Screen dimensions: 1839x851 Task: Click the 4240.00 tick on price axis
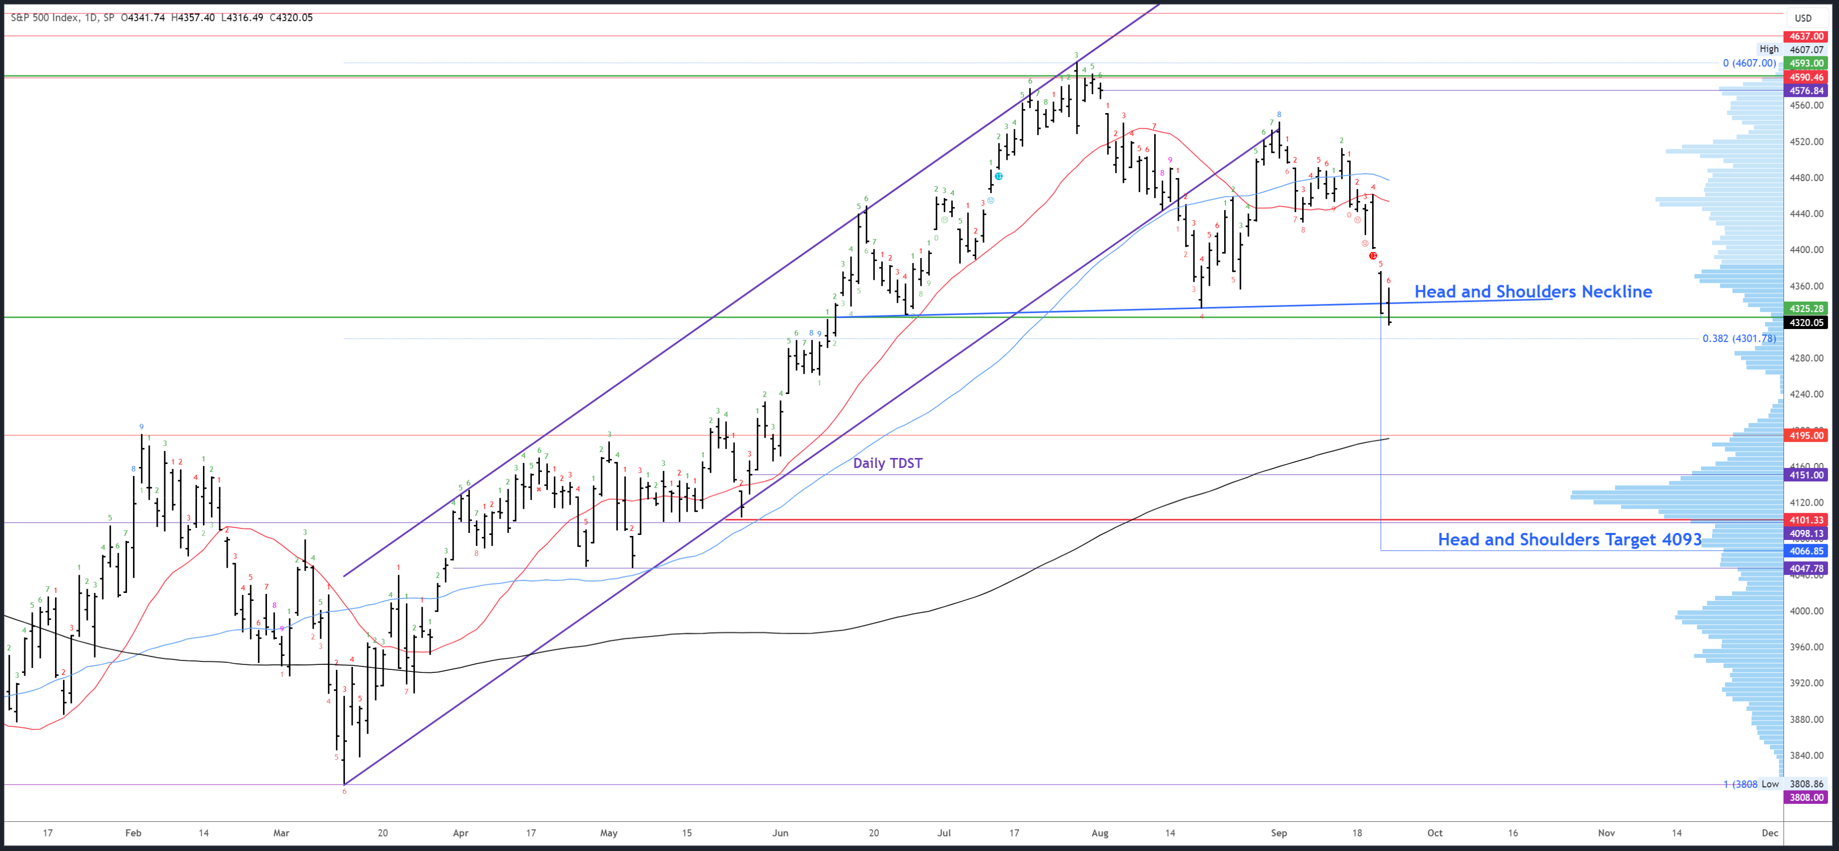[1806, 394]
